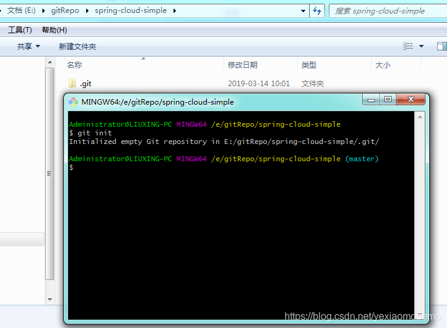Viewport: 447px width, 328px height.
Task: Click the navigation pane scroll down arrow
Action: [50, 300]
